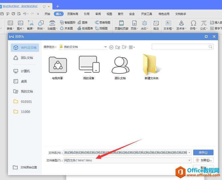The image size is (222, 180).
Task: Insert page number (页码)
Action: (x=134, y=25)
